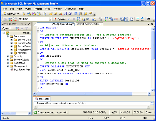156x121 pixels.
Task: Collapse the USE master code block
Action: [38, 28]
